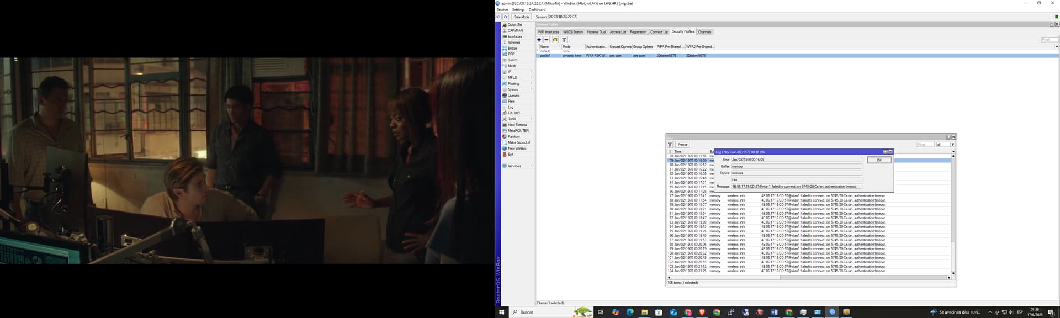
Task: Click the taskbar Buscar search box
Action: (x=551, y=312)
